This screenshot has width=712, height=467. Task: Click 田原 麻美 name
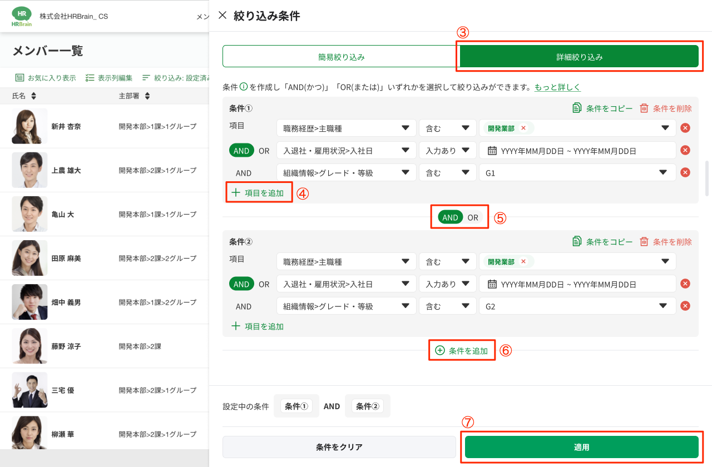[x=66, y=259]
